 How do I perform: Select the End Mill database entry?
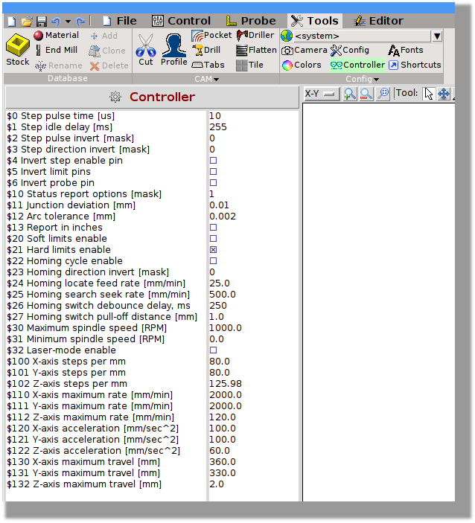57,50
